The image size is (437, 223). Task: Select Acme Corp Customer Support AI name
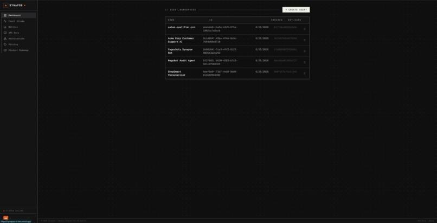tap(181, 40)
